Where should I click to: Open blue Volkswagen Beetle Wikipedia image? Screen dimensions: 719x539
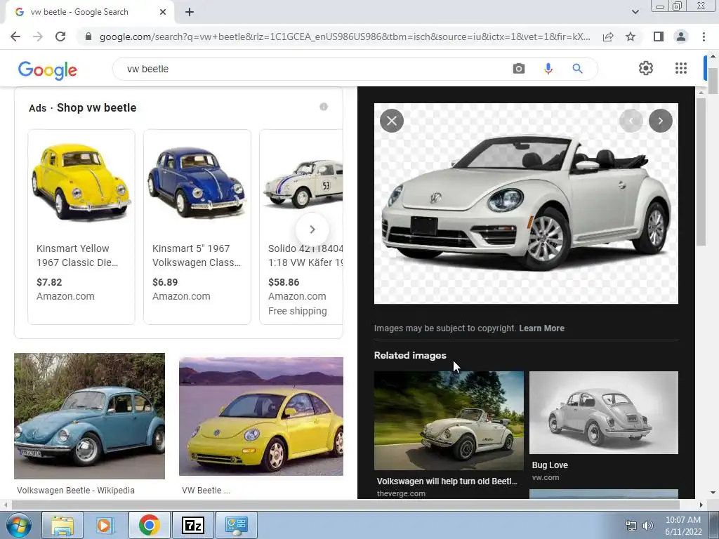tap(89, 416)
